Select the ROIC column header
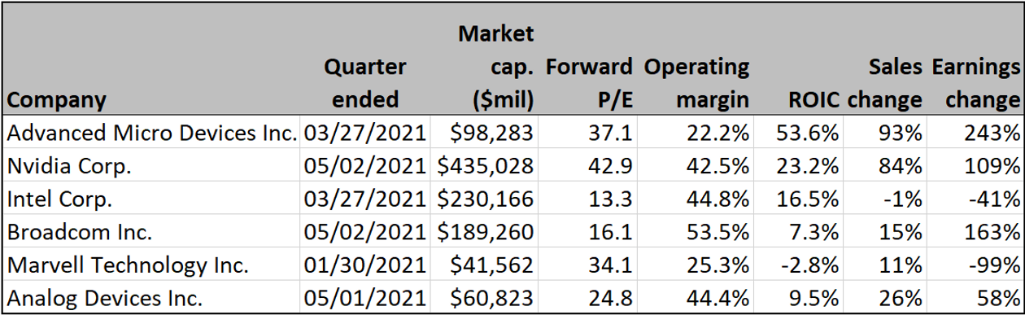Screen dimensions: 1025x315 pos(813,100)
